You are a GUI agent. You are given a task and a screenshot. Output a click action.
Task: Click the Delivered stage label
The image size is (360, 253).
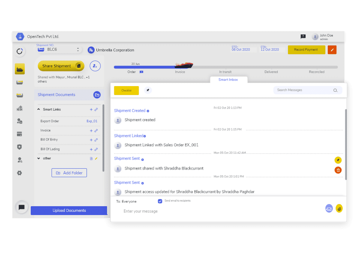pyautogui.click(x=271, y=72)
